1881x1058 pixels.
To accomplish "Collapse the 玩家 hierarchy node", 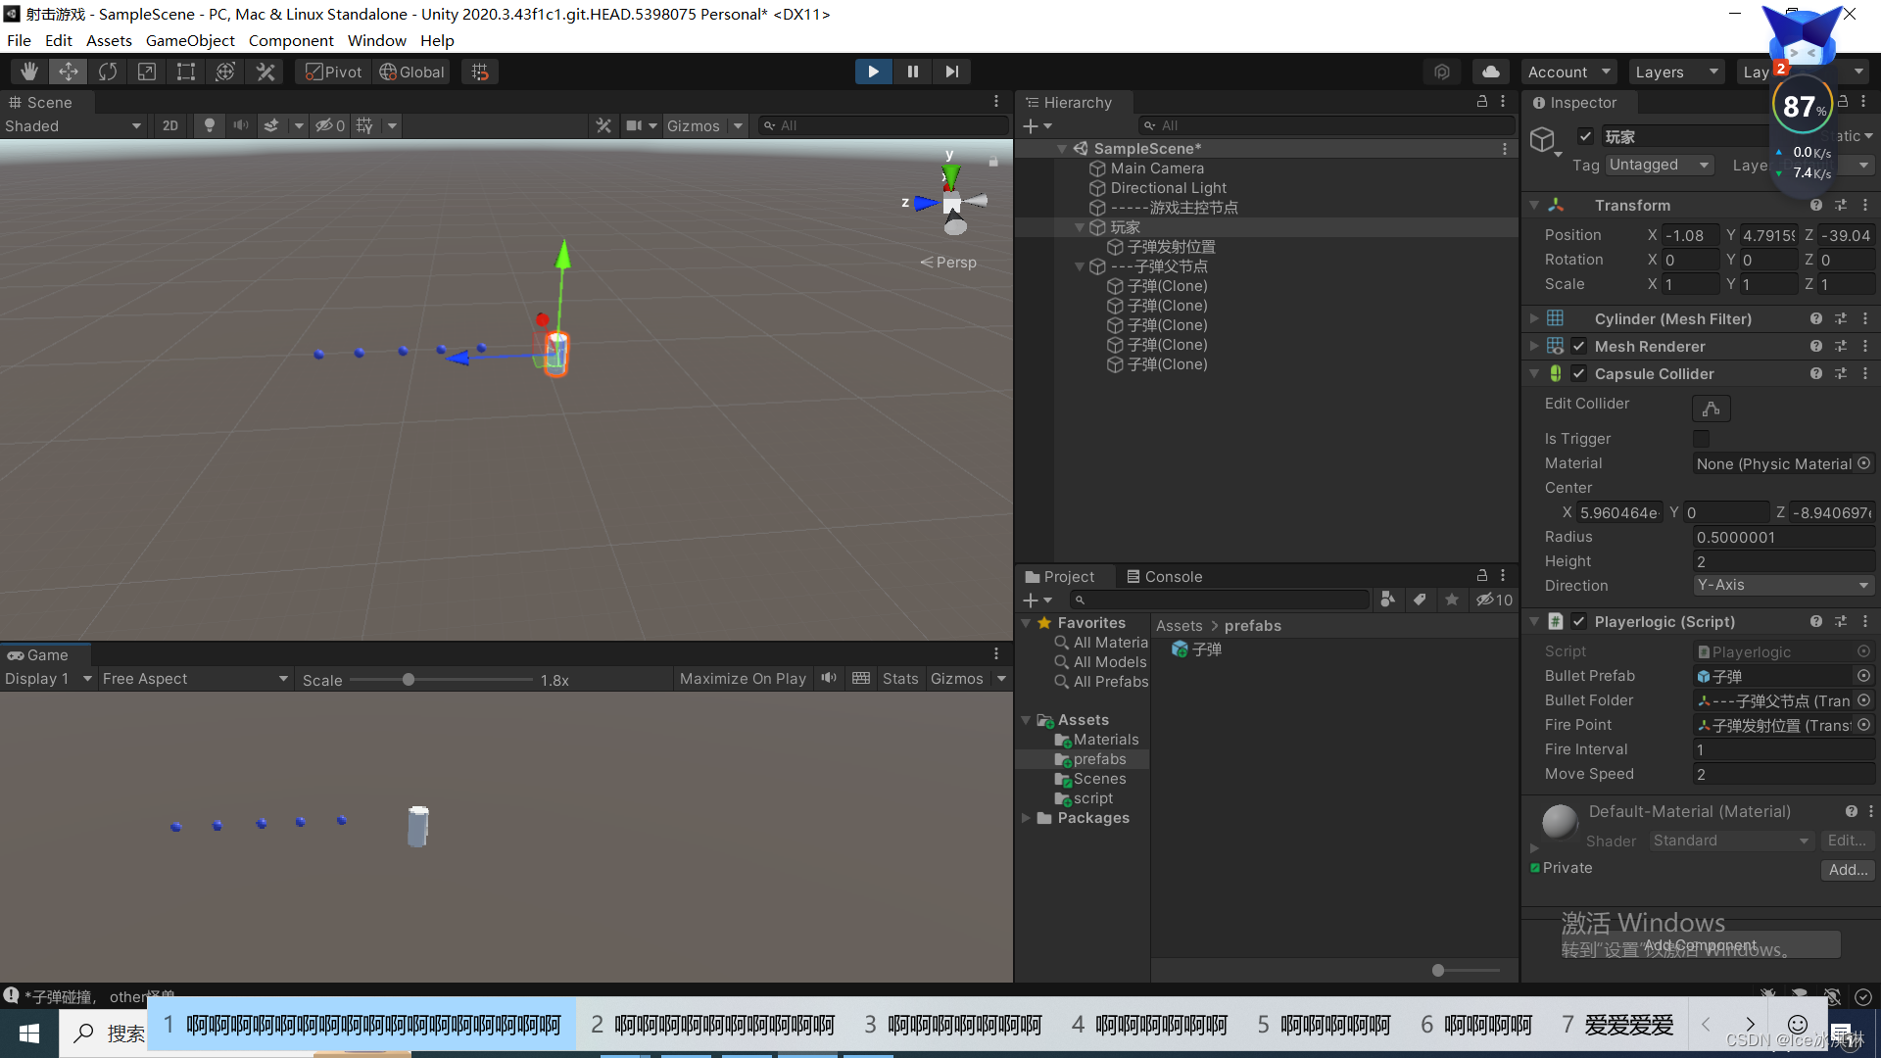I will [x=1080, y=227].
